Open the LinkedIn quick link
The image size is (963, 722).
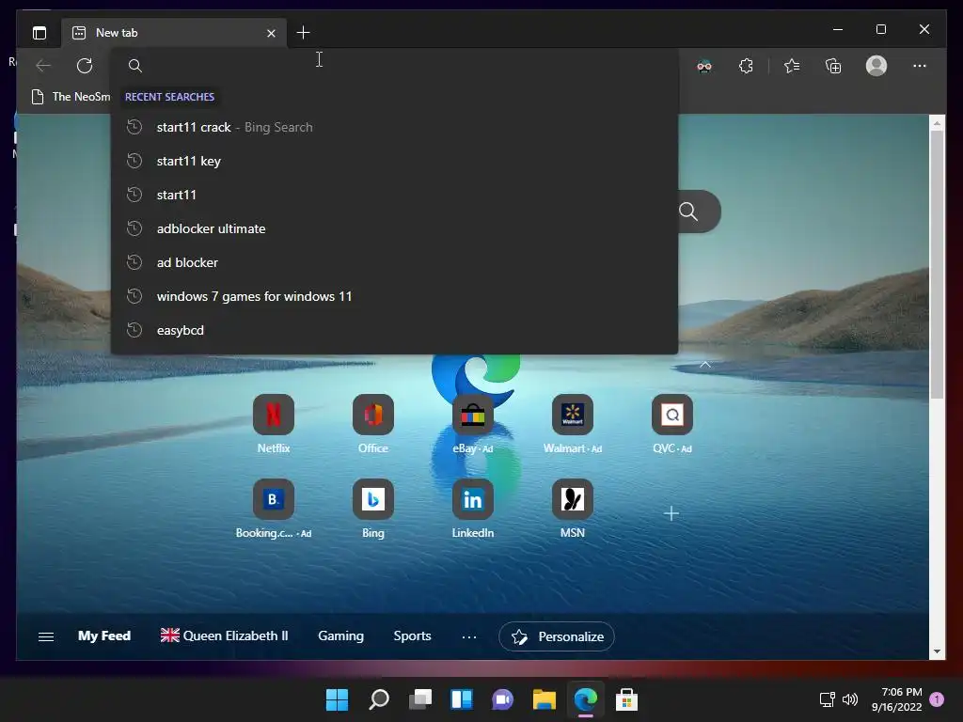(472, 509)
